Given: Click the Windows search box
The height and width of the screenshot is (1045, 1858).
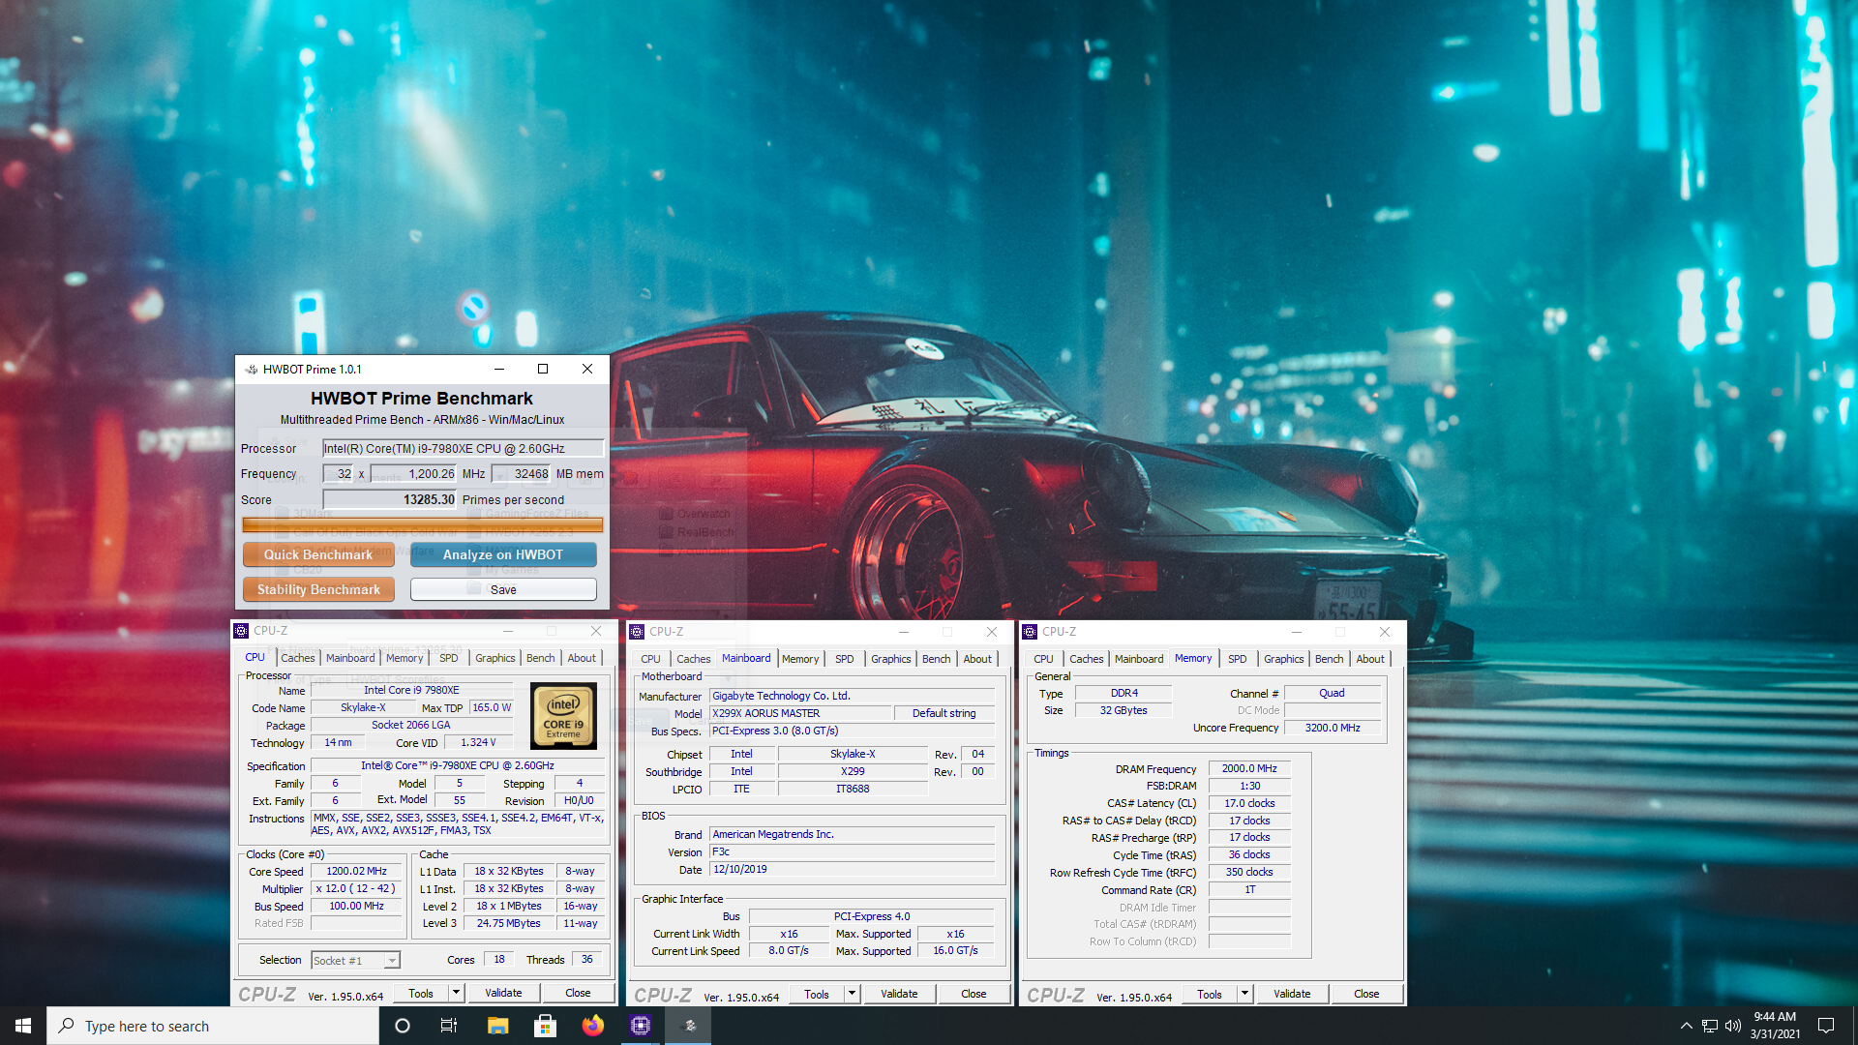Looking at the screenshot, I should click(213, 1026).
